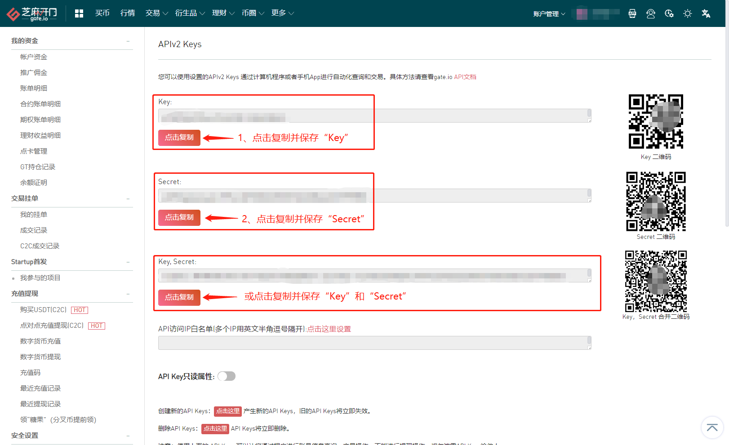Open C2C成交记录 in the sidebar
This screenshot has height=445, width=729.
point(40,246)
